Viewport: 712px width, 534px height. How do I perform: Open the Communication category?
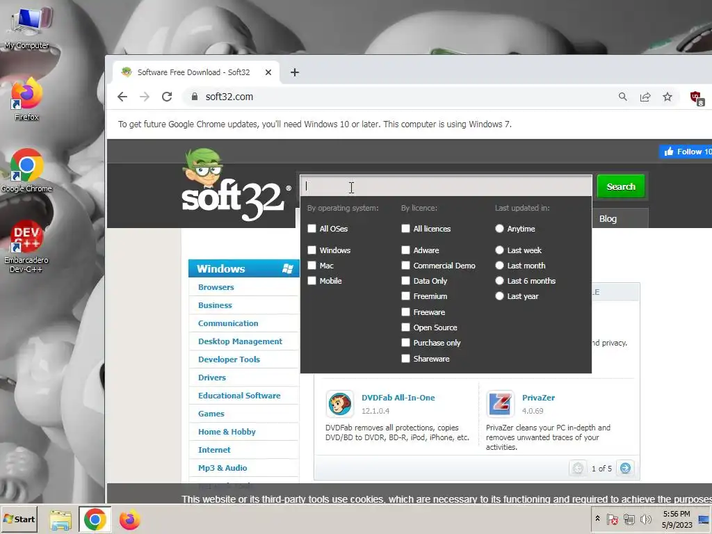[228, 323]
